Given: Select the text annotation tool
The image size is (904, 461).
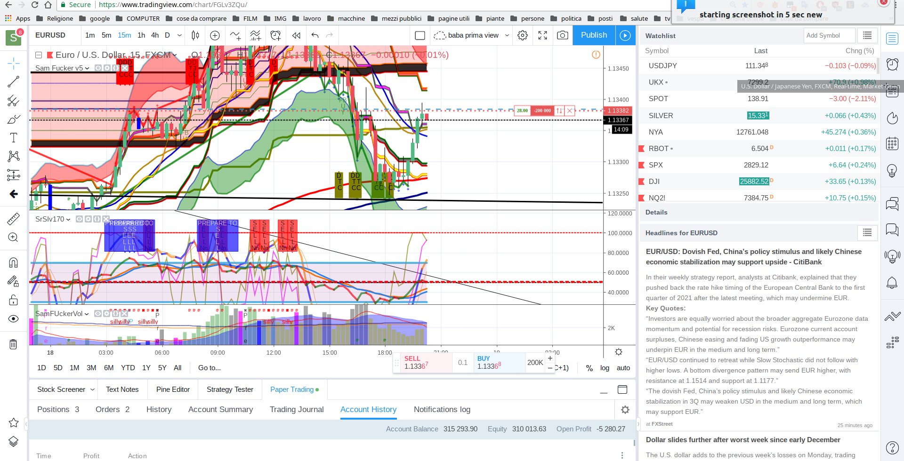Looking at the screenshot, I should click(14, 137).
